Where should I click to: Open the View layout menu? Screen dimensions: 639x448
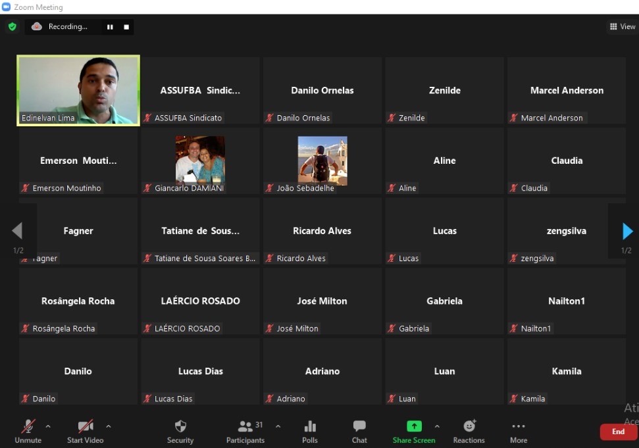[x=622, y=27]
